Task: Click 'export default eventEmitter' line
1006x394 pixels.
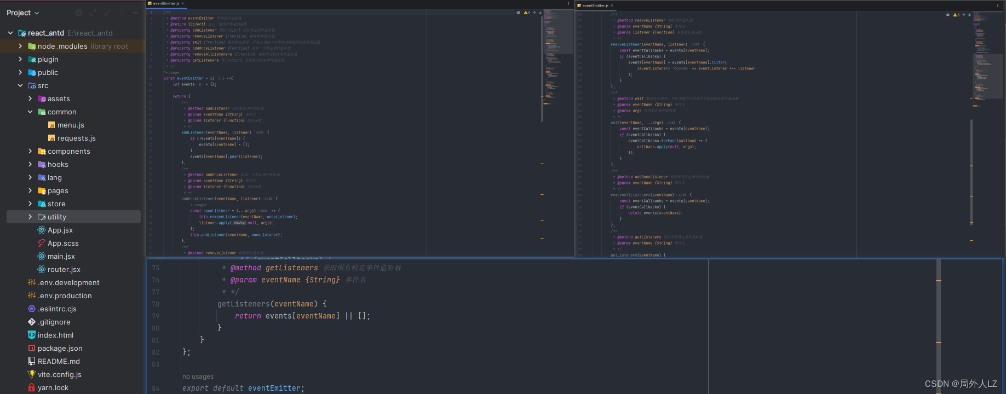Action: coord(243,388)
